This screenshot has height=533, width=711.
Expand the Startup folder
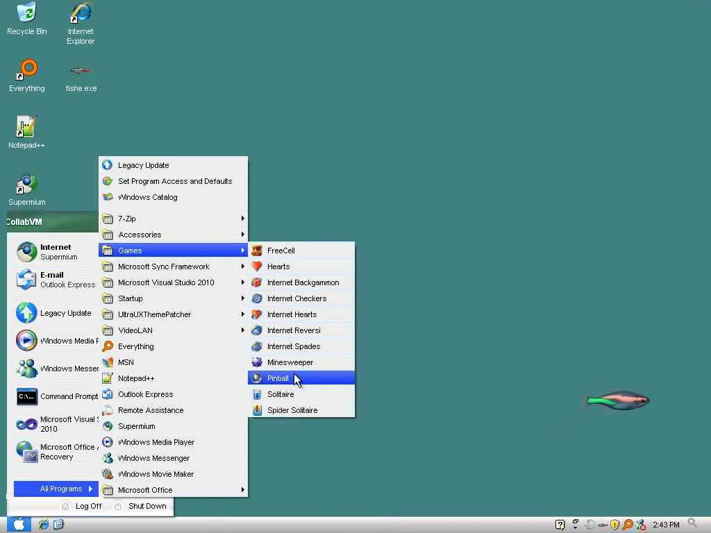pos(173,298)
